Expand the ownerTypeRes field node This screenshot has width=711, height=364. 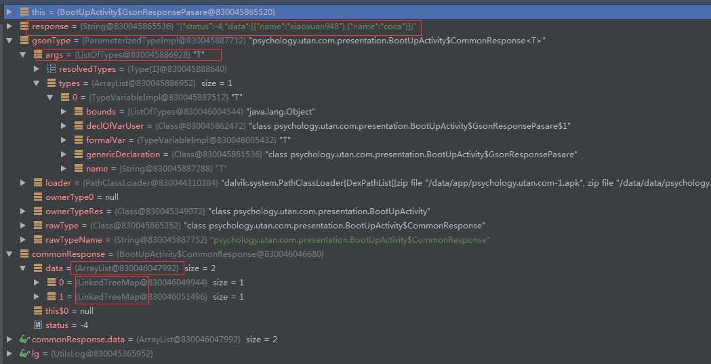point(23,211)
